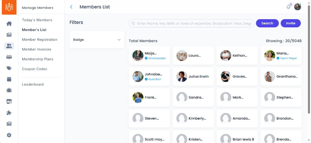311x143 pixels.
Task: Open the Home dashboard icon
Action: pyautogui.click(x=9, y=24)
